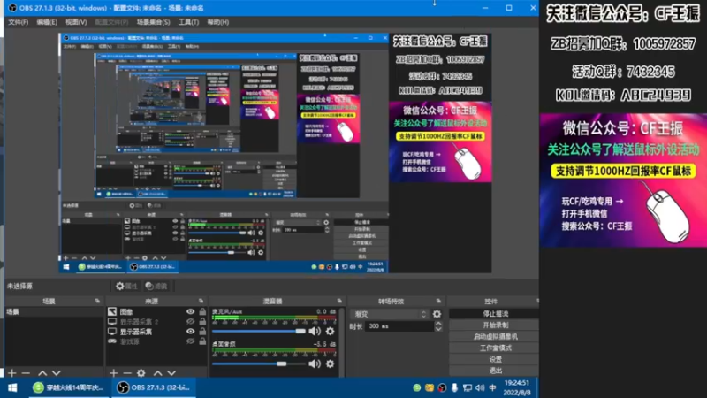This screenshot has width=707, height=398.
Task: Remove the selected source with the minus icon
Action: (127, 372)
